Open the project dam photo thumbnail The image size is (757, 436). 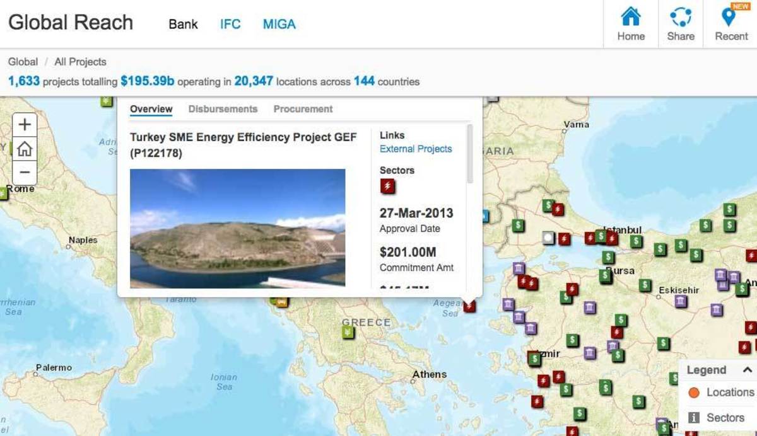[237, 228]
